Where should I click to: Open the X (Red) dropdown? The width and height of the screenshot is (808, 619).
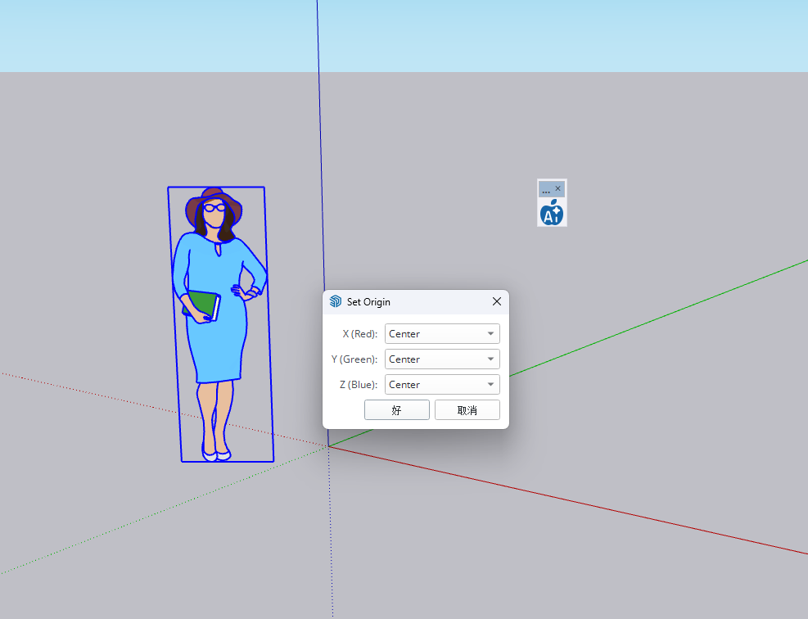(442, 334)
